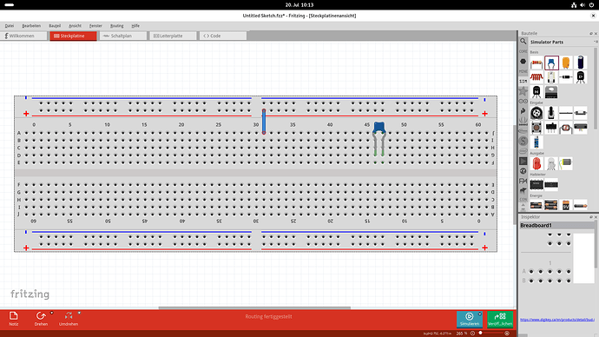This screenshot has width=599, height=337.
Task: Pick the dark electrolytic capacitor part
Action: click(580, 63)
